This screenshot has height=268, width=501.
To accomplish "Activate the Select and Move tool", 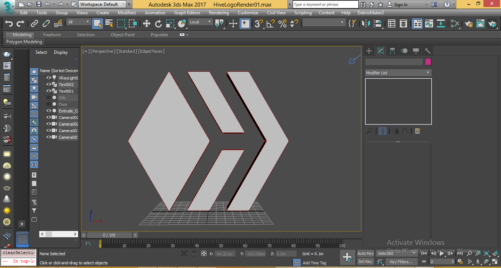I will click(147, 24).
